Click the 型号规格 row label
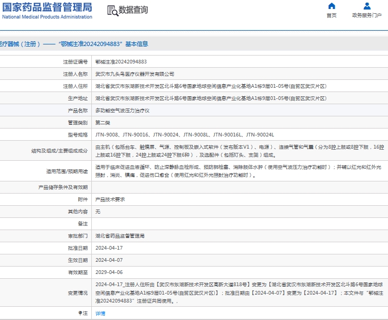This screenshot has height=320, width=388. (78, 135)
